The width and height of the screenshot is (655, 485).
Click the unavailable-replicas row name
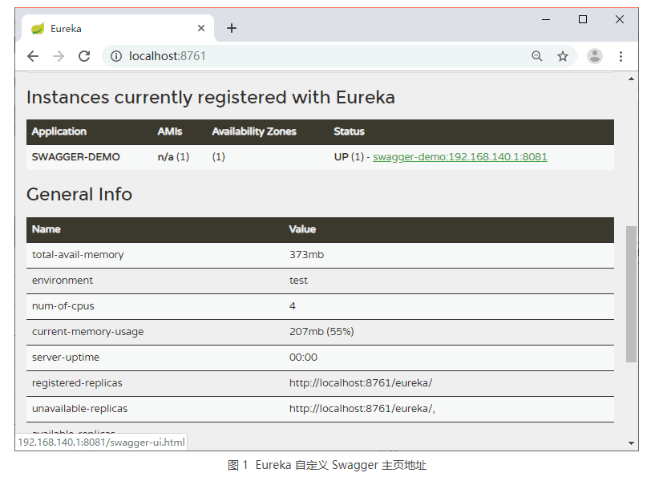point(79,408)
